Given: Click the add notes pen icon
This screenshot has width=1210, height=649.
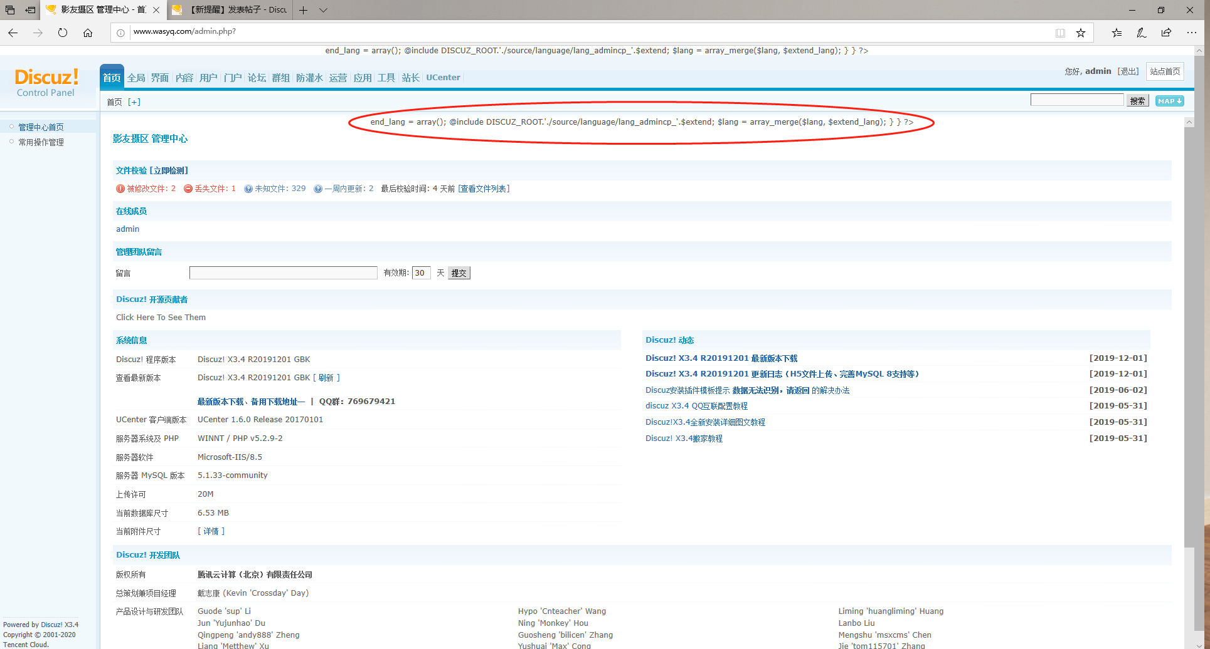Looking at the screenshot, I should point(1141,33).
